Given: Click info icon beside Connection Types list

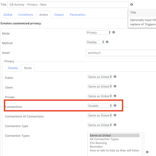Looking at the screenshot, I should [147, 152].
